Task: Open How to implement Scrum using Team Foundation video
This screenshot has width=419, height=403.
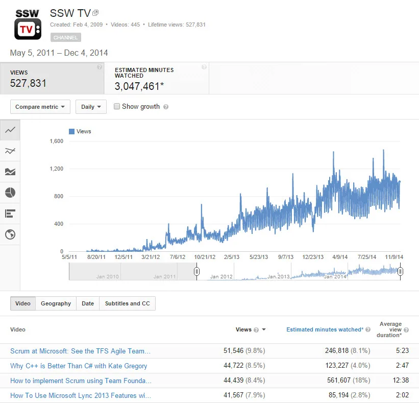Action: [x=81, y=381]
